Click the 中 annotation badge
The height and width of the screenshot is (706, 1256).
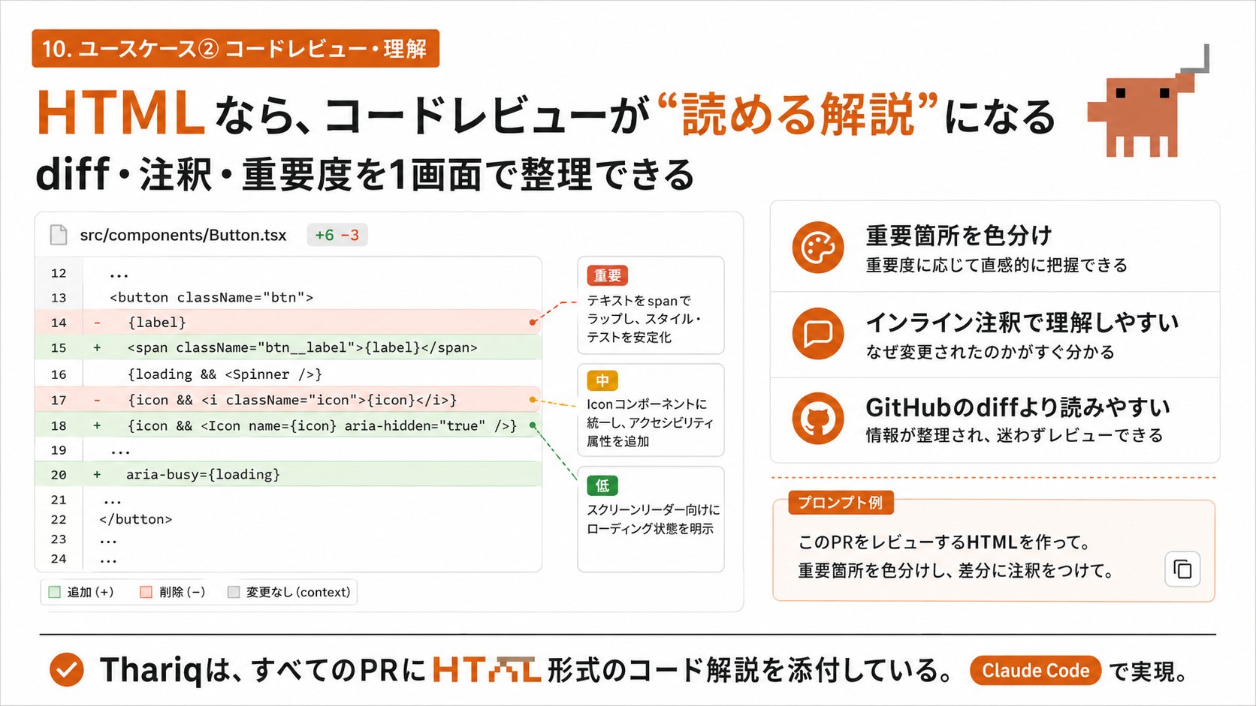coord(602,380)
